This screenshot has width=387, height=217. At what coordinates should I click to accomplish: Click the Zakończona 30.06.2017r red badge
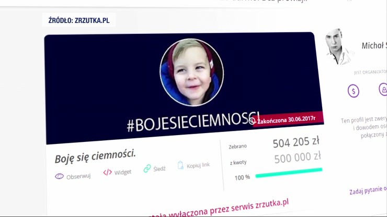288,119
